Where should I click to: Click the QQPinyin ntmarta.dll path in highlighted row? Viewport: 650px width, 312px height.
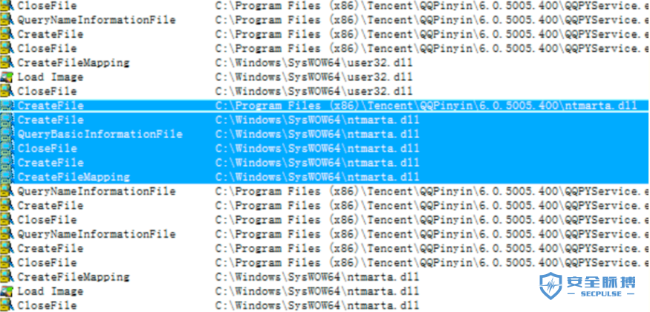pyautogui.click(x=426, y=105)
